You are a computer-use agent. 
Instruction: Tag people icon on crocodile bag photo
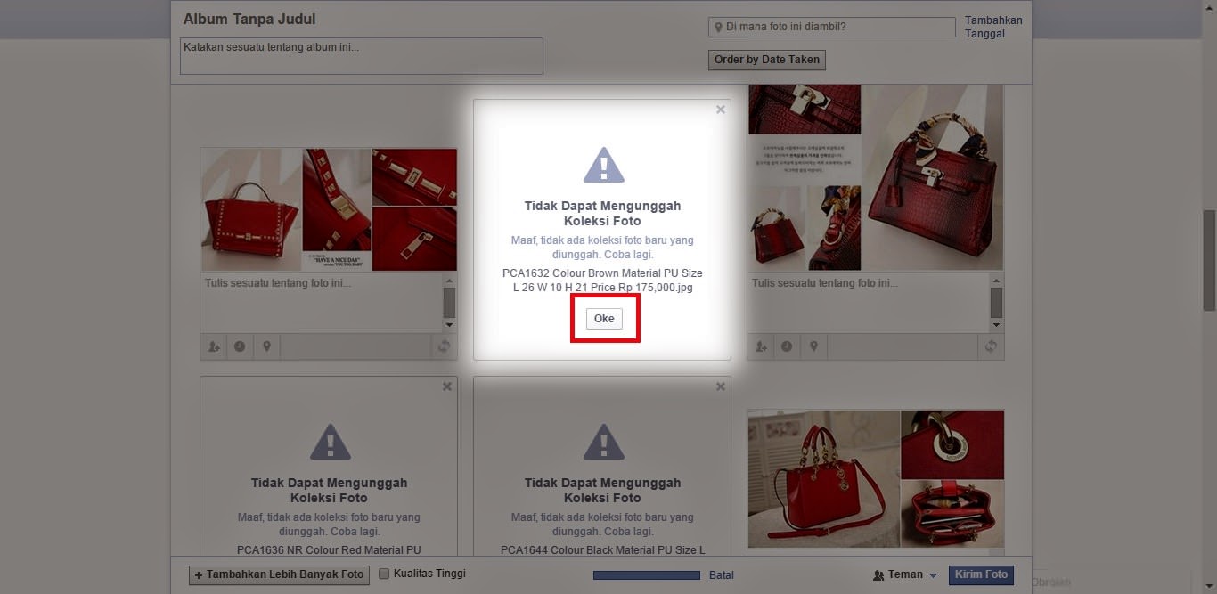pyautogui.click(x=761, y=347)
